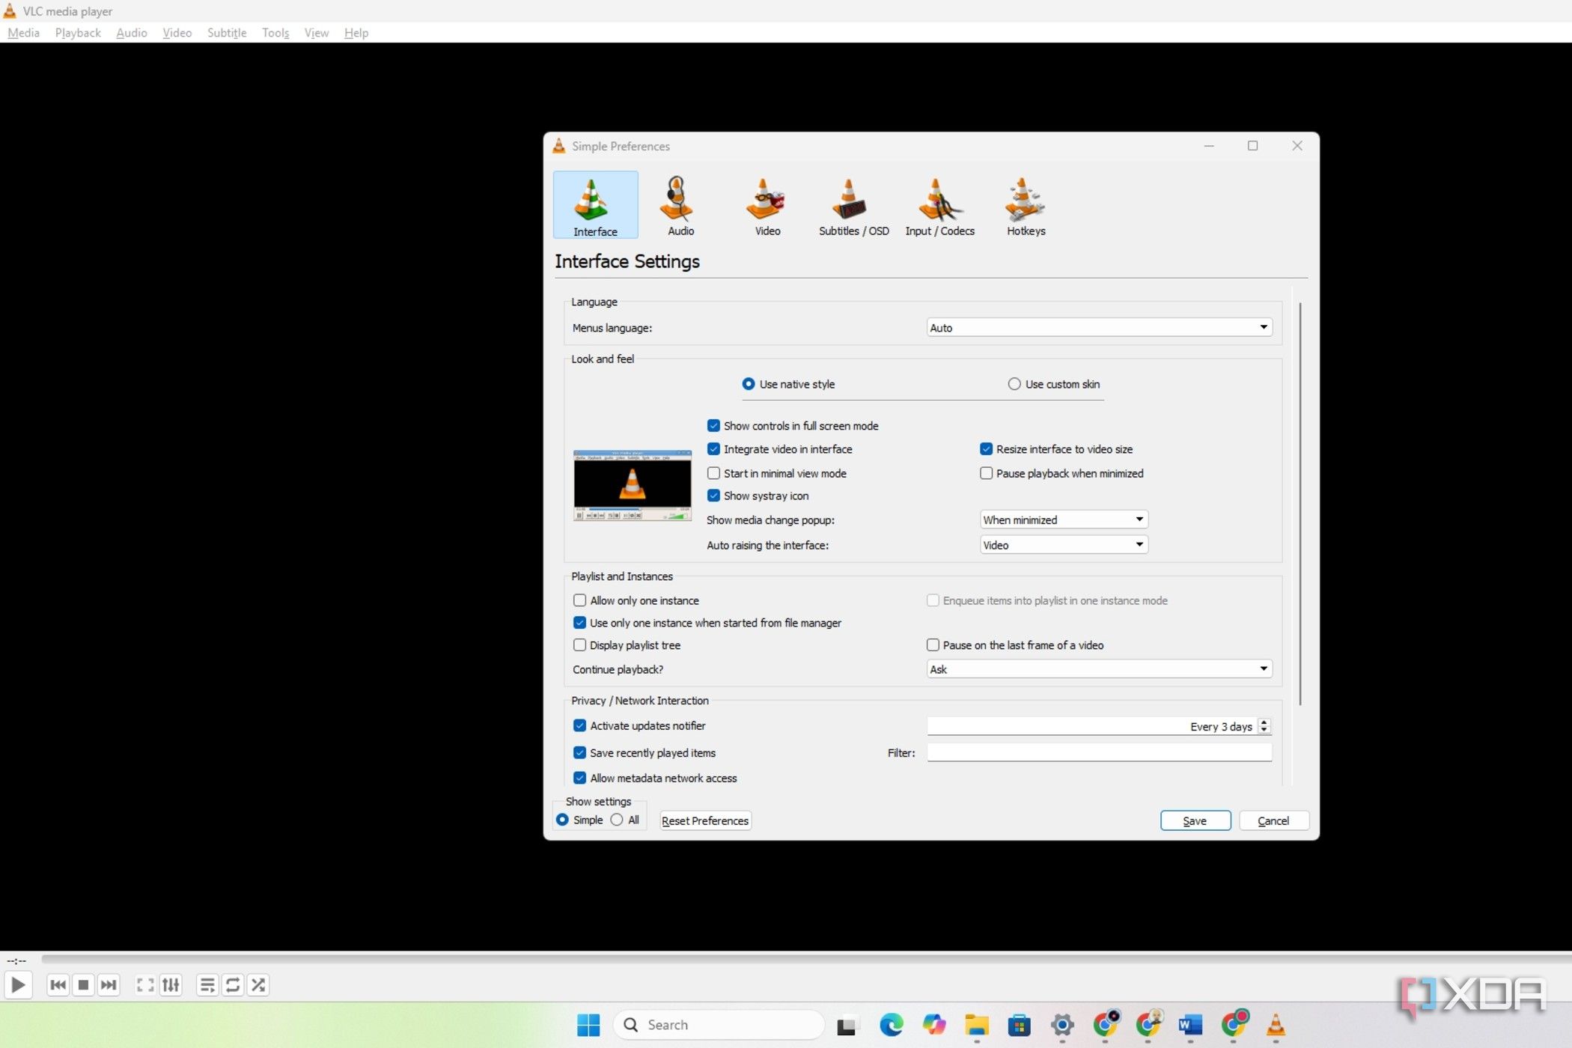Enable Start in minimal view mode
Screen dimensions: 1572x1048
(x=713, y=473)
